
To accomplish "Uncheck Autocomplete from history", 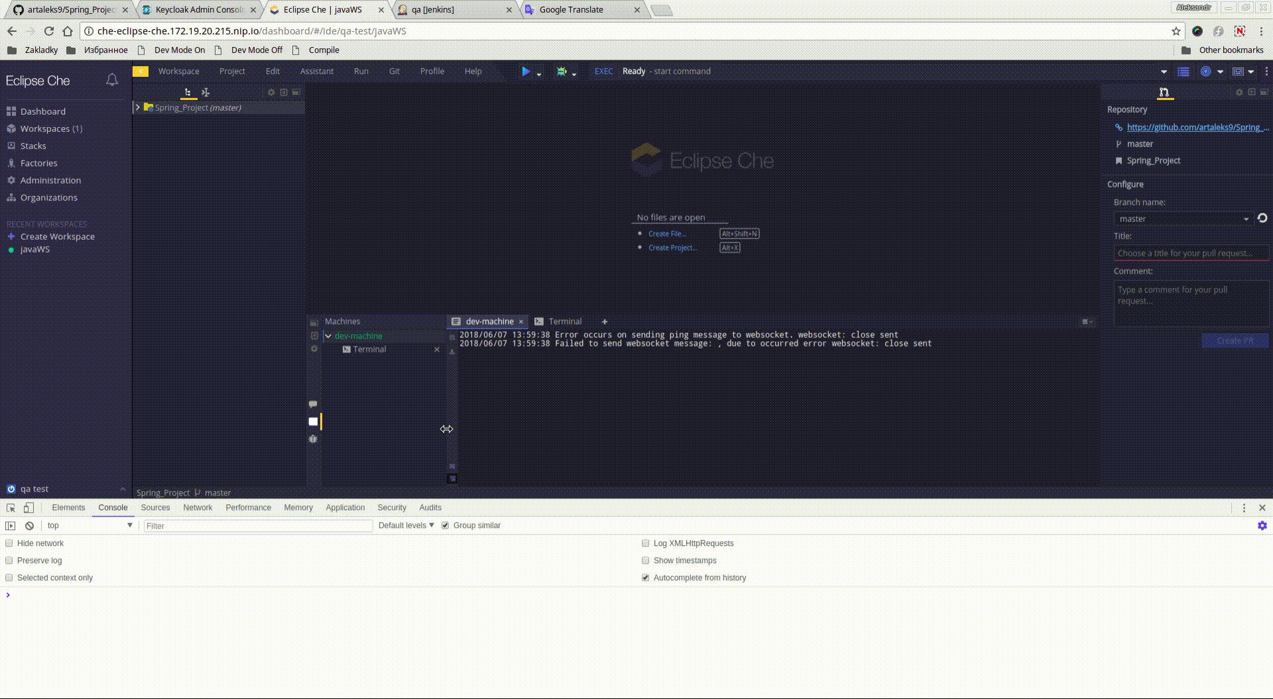I will click(646, 578).
